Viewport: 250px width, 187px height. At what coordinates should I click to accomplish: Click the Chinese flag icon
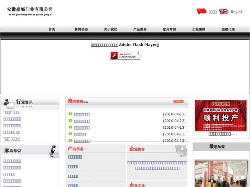[202, 11]
